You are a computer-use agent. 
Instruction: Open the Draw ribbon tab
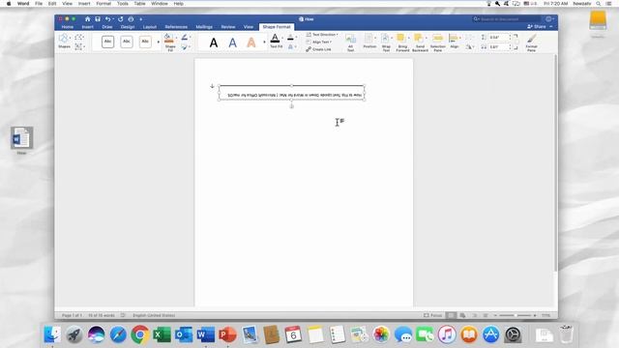click(x=107, y=27)
